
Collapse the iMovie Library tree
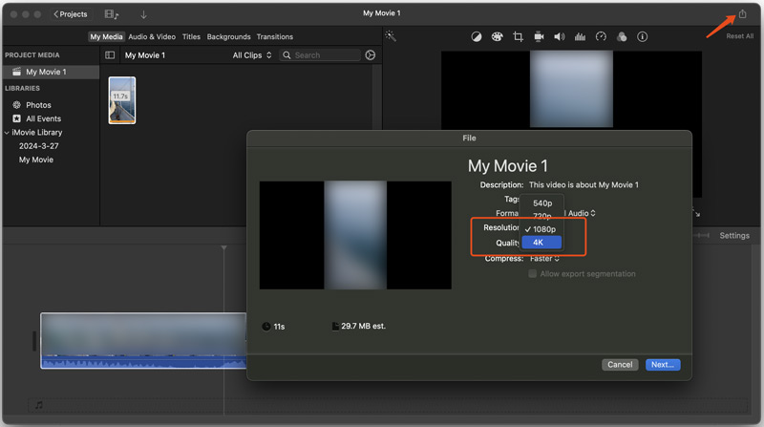point(7,133)
